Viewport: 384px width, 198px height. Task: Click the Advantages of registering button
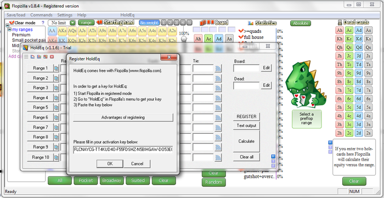123,117
